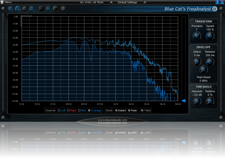The image size is (225, 158).
Task: Click the next preset arrow after Default Settings
Action: 145,2
